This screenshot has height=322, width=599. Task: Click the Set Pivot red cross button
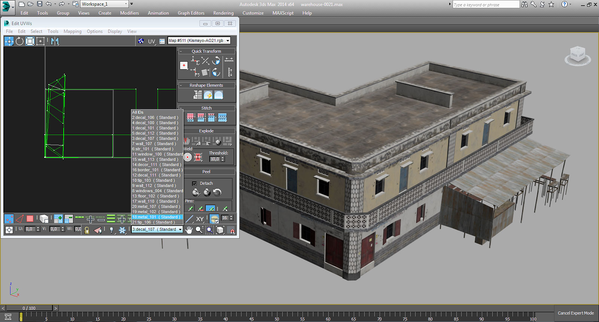click(184, 65)
